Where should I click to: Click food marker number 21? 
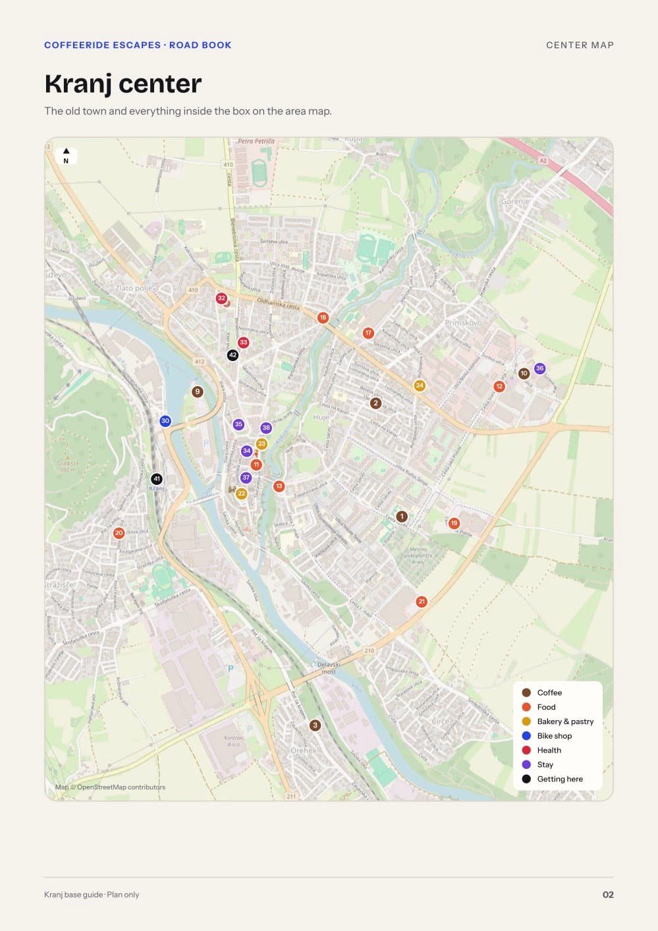[422, 602]
